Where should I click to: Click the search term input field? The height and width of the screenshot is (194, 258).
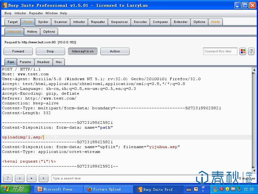coord(145,178)
